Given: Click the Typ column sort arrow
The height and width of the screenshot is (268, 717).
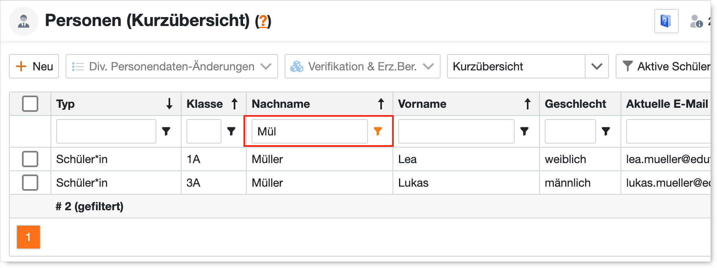Looking at the screenshot, I should pos(169,104).
